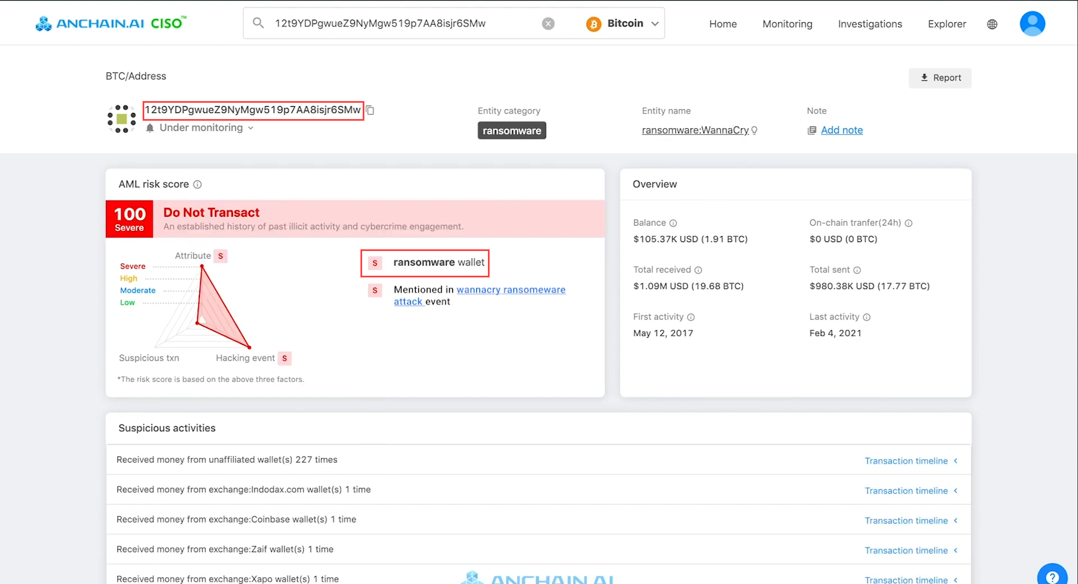Click the ransomware wallet label
Viewport: 1078px width, 584px height.
(438, 263)
